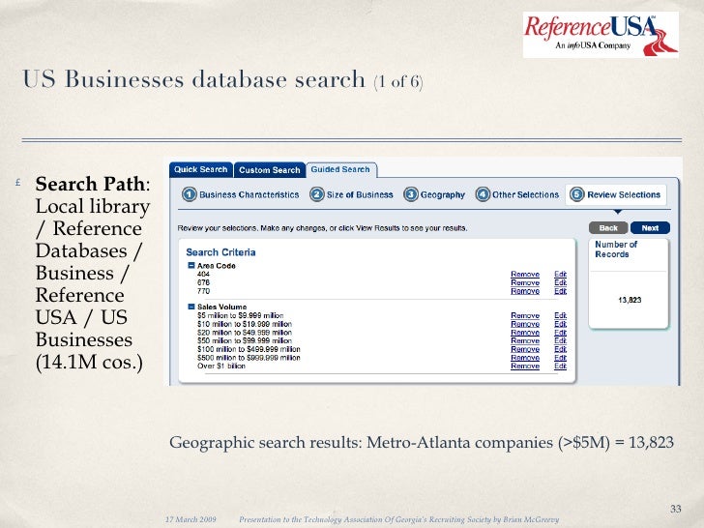
Task: Click area code 404 text
Action: tap(203, 274)
